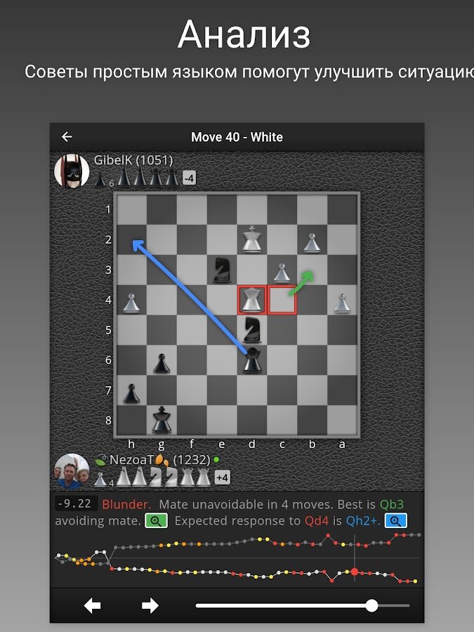Click large red blunder dot on graph

tap(355, 572)
